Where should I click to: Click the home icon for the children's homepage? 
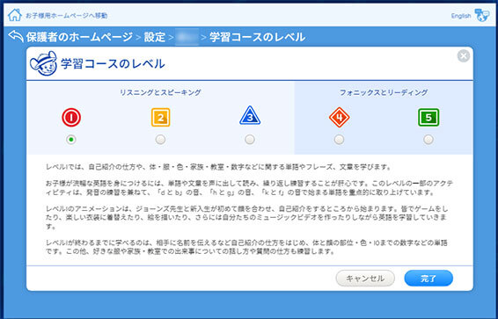pos(15,15)
